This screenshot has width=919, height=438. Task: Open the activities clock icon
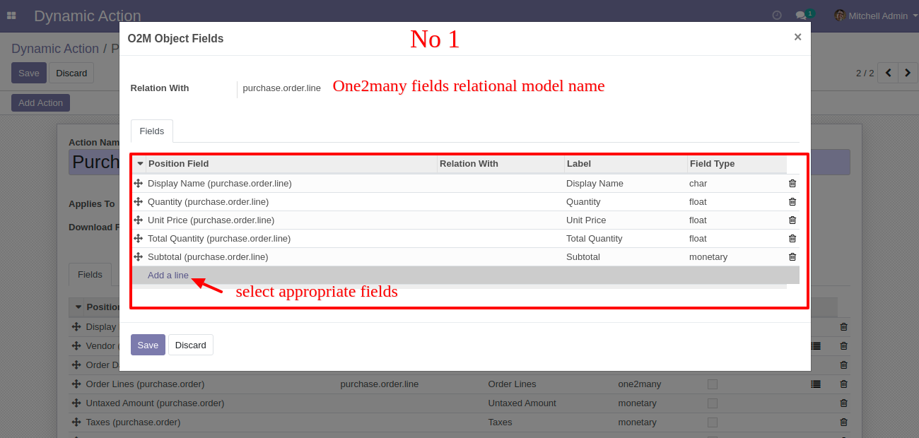tap(777, 16)
